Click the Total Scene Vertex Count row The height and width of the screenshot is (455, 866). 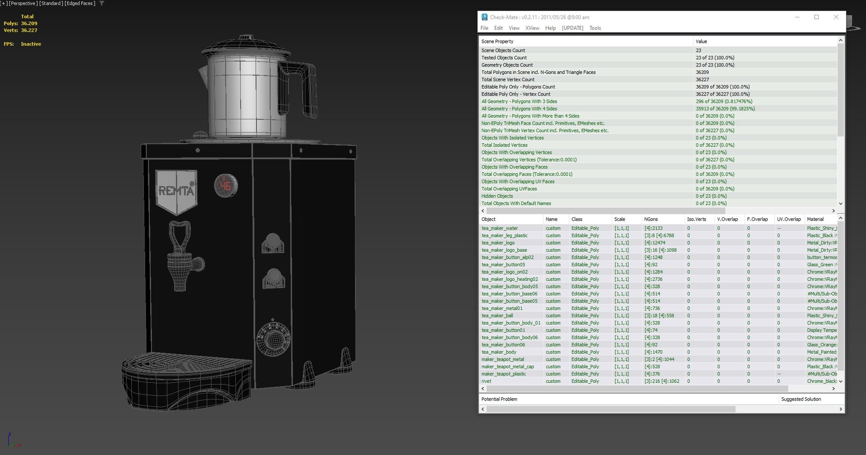coord(658,79)
